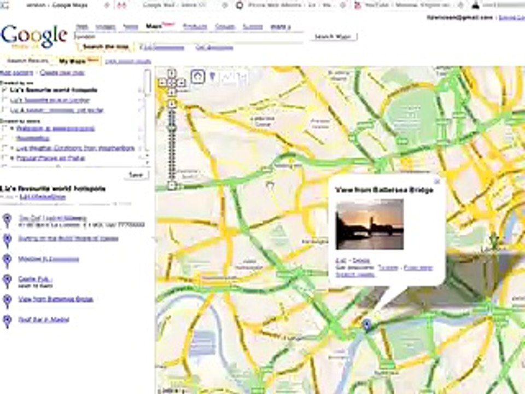The height and width of the screenshot is (394, 525).
Task: Open the Maps link in Google navigation
Action: 154,26
